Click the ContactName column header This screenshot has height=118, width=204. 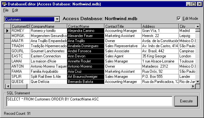86,26
